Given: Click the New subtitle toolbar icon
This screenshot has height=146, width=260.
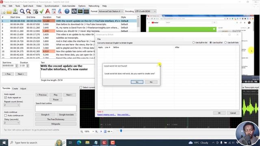Looking at the screenshot, I should tap(3, 11).
